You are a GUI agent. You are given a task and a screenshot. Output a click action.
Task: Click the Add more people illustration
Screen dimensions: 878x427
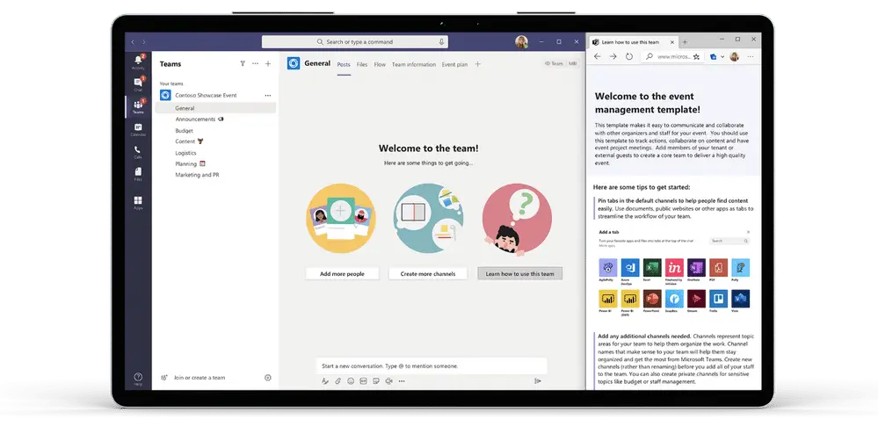pos(340,218)
